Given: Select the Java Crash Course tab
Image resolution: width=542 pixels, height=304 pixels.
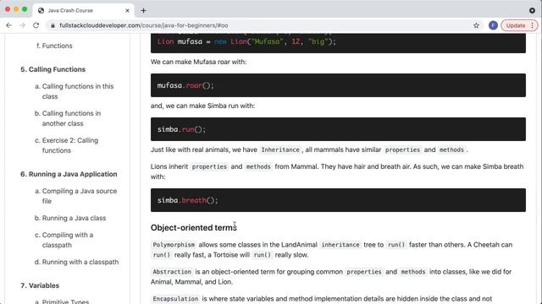Looking at the screenshot, I should (83, 11).
